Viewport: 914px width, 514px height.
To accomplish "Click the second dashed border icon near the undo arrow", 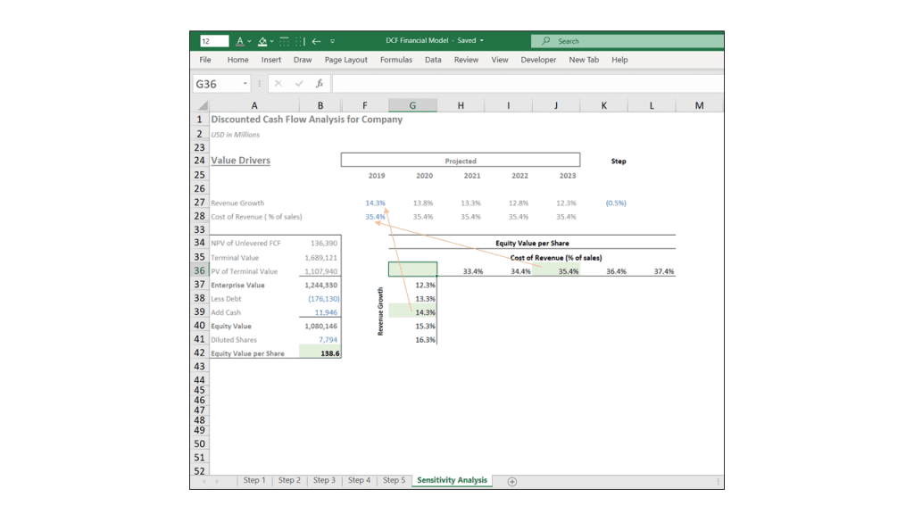I will click(x=299, y=41).
